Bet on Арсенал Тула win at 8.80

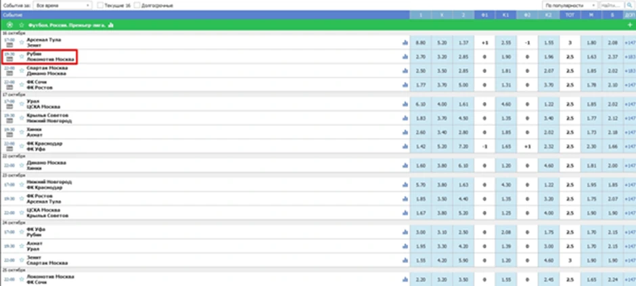coord(421,43)
